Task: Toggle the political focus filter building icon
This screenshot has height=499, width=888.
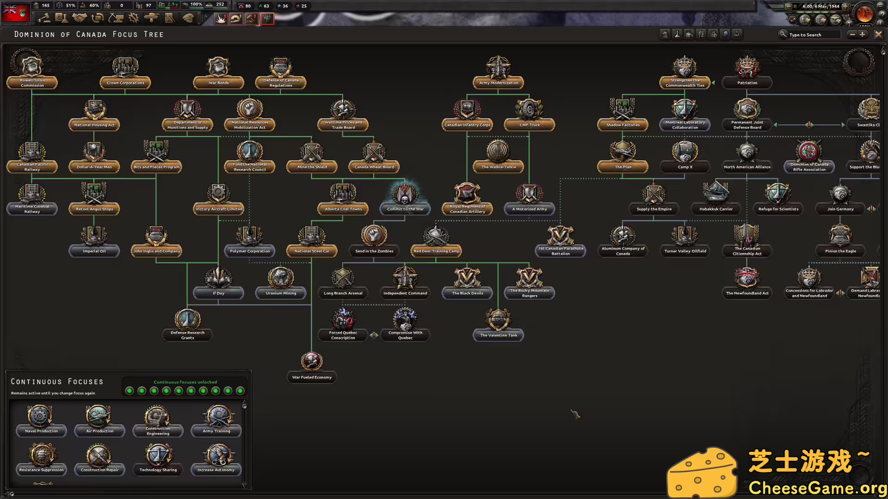Action: click(x=665, y=34)
